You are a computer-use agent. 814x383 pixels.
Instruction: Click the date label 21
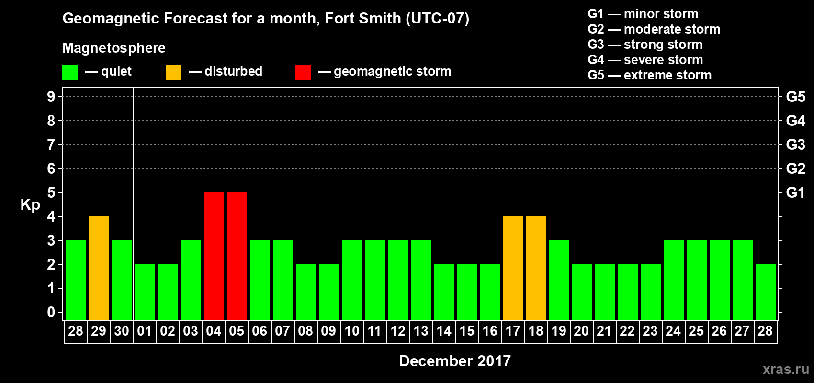point(604,331)
